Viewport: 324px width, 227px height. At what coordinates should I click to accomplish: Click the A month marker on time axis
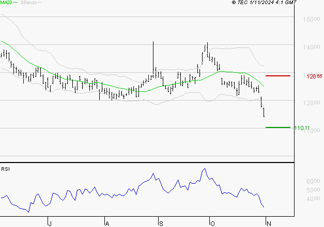pyautogui.click(x=107, y=223)
